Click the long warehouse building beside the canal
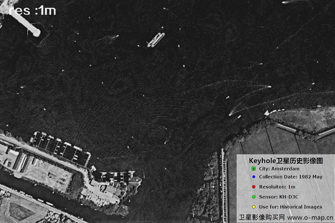Screen dimensions: 335x223 tap(20, 162)
